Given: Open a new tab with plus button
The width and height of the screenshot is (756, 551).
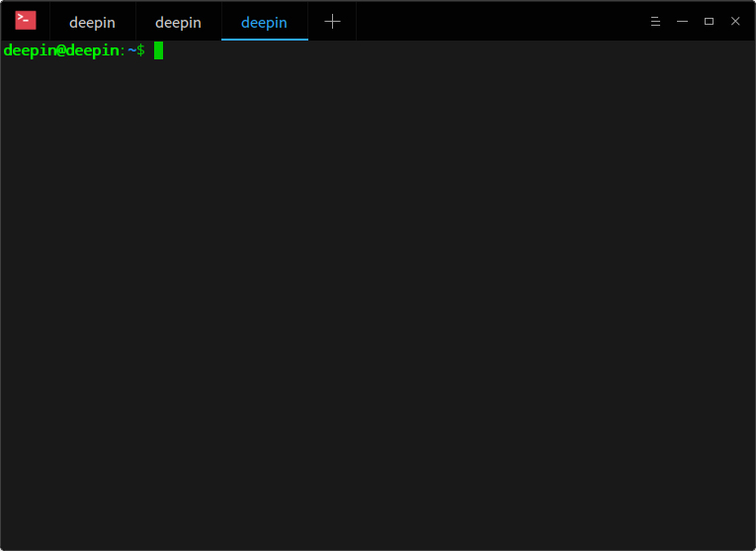Looking at the screenshot, I should click(332, 22).
